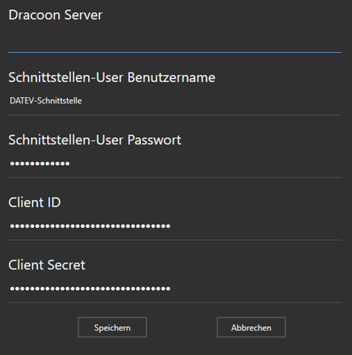
Task: Click the blue underline of the server field
Action: click(x=175, y=52)
